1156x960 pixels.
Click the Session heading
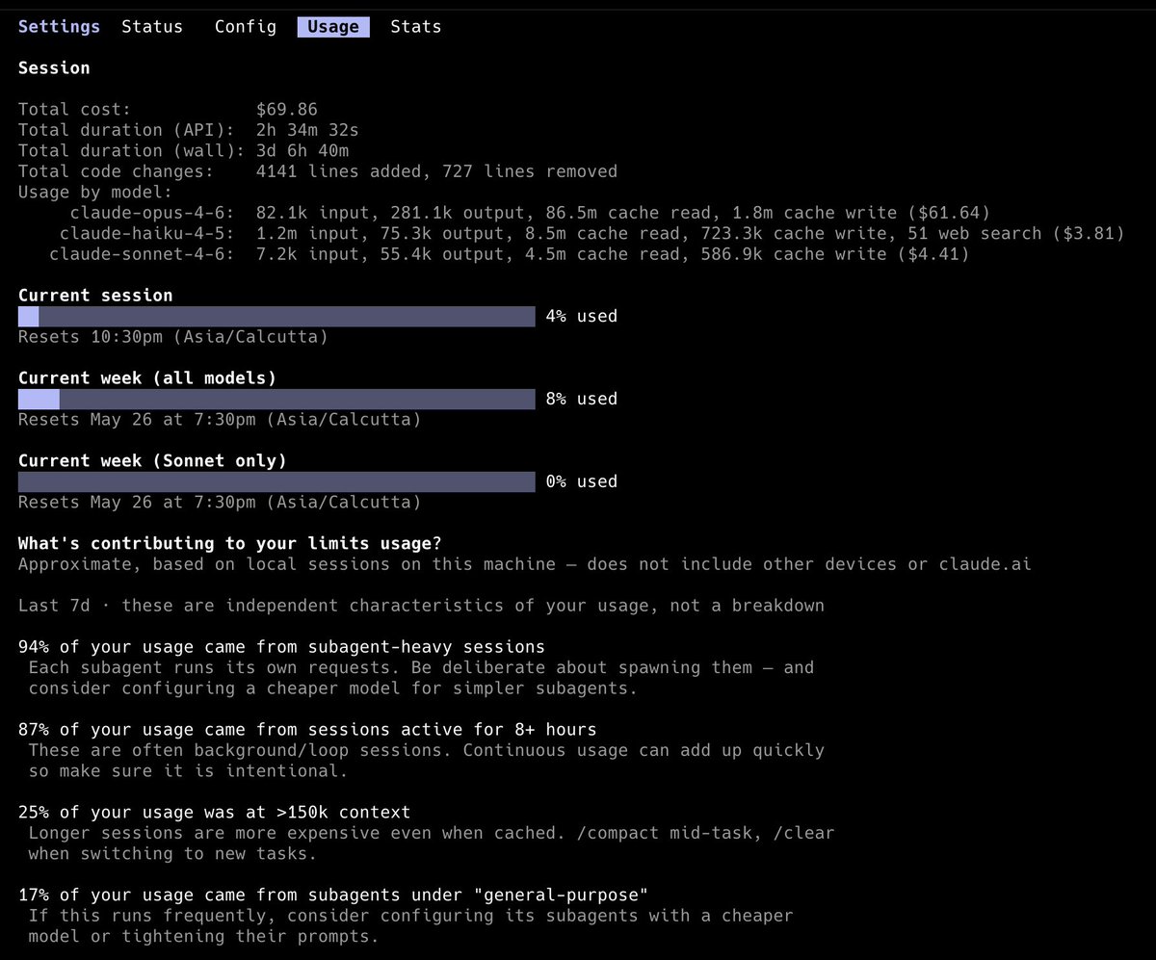(x=54, y=68)
